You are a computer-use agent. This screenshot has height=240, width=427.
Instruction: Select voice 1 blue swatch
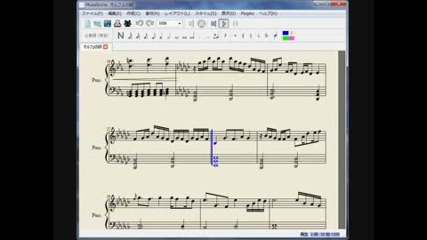[286, 33]
